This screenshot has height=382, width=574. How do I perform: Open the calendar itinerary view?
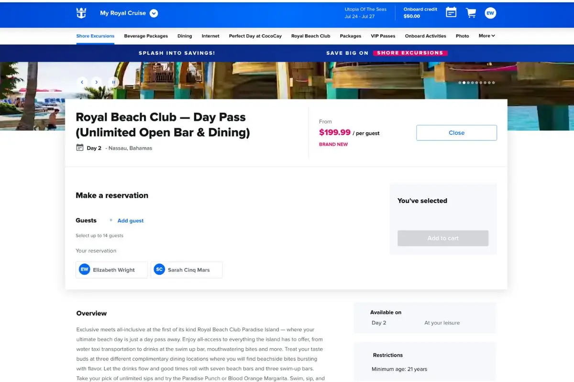[x=451, y=12]
